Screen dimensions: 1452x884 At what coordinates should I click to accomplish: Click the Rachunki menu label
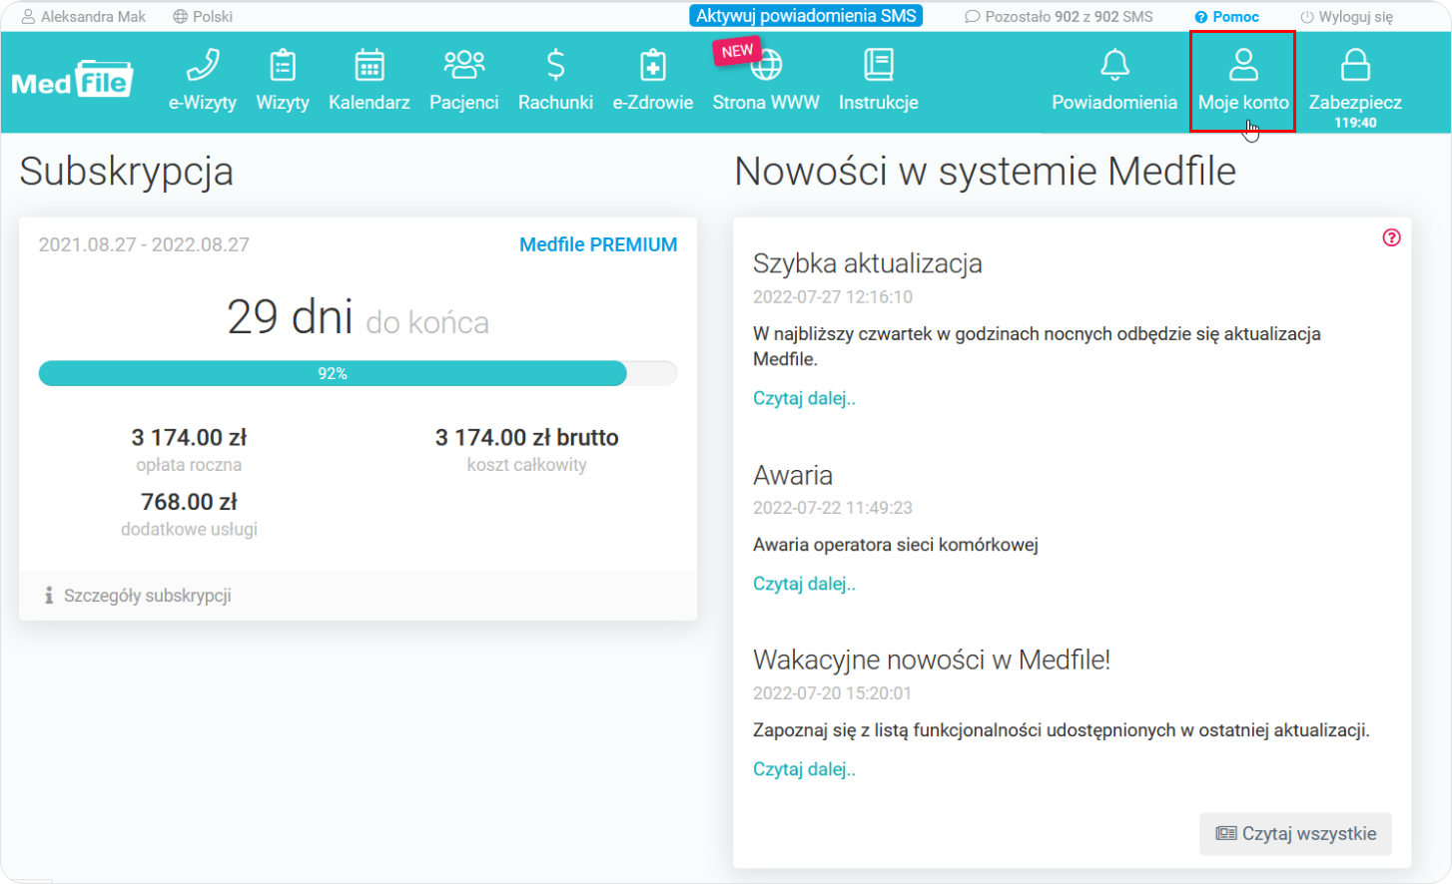click(556, 103)
